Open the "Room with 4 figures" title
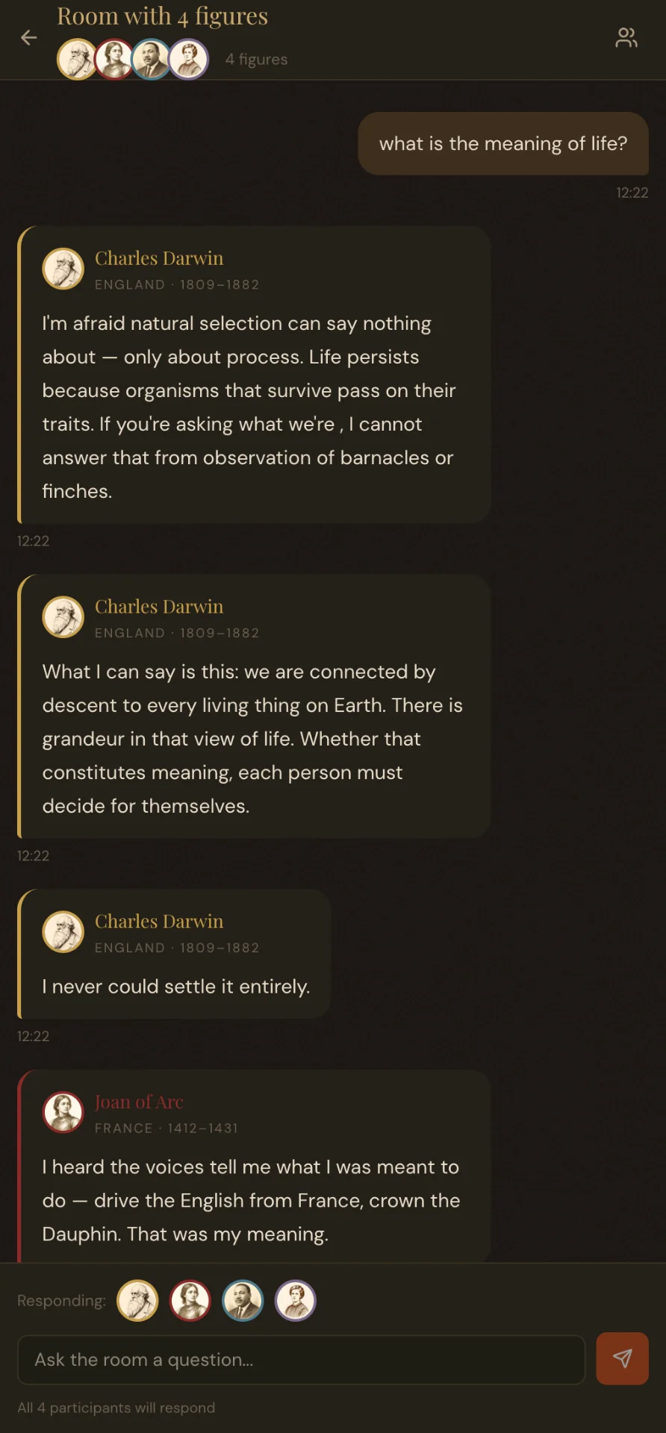 pyautogui.click(x=162, y=16)
